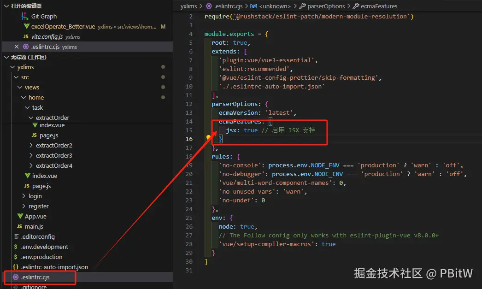The image size is (482, 289).
Task: Click 'vue/setup-compiler-macros' on line 28
Action: point(266,244)
